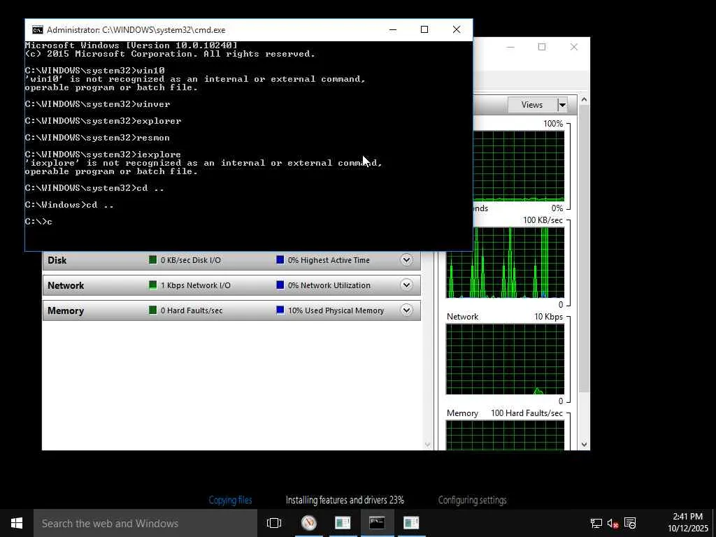Open the Views dropdown arrow
The height and width of the screenshot is (537, 716).
tap(563, 105)
